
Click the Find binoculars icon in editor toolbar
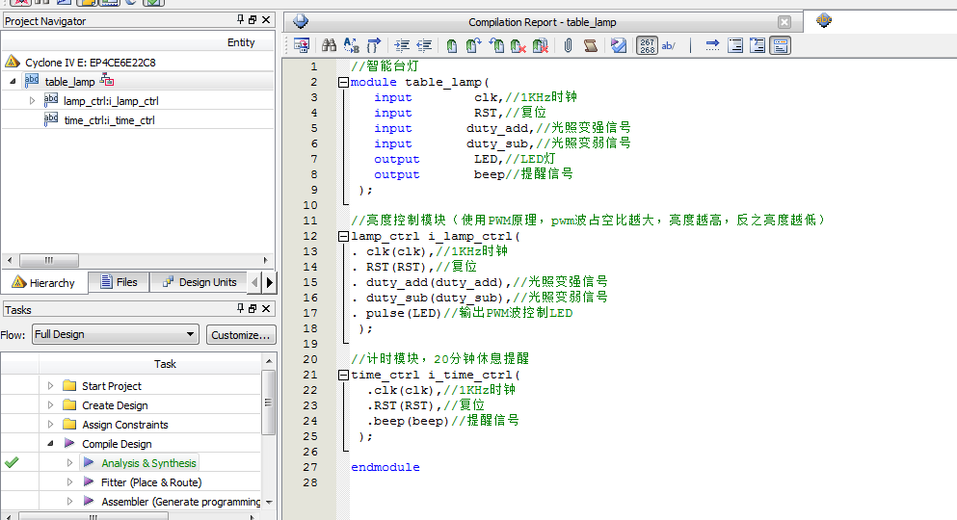point(329,45)
